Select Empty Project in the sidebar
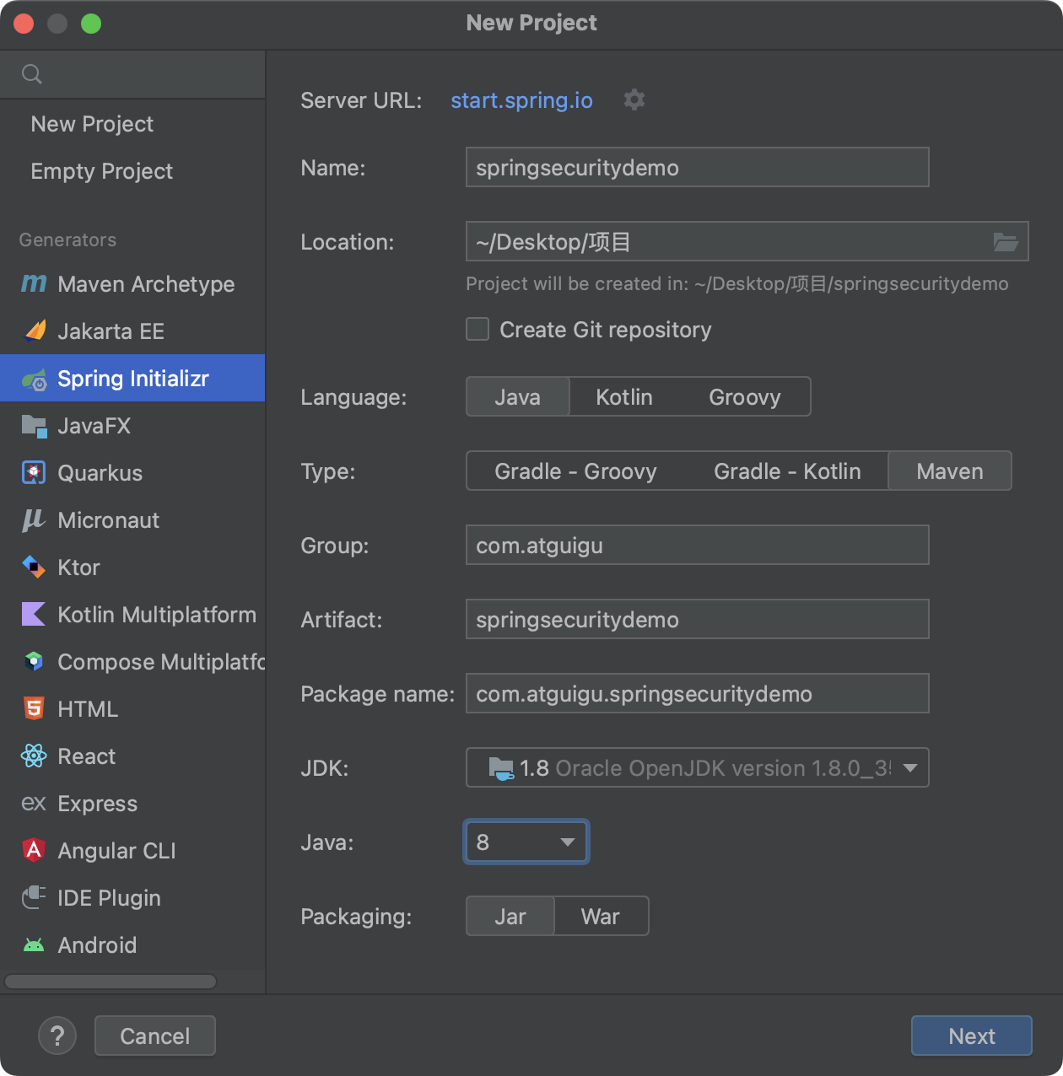Viewport: 1063px width, 1076px height. [x=102, y=171]
